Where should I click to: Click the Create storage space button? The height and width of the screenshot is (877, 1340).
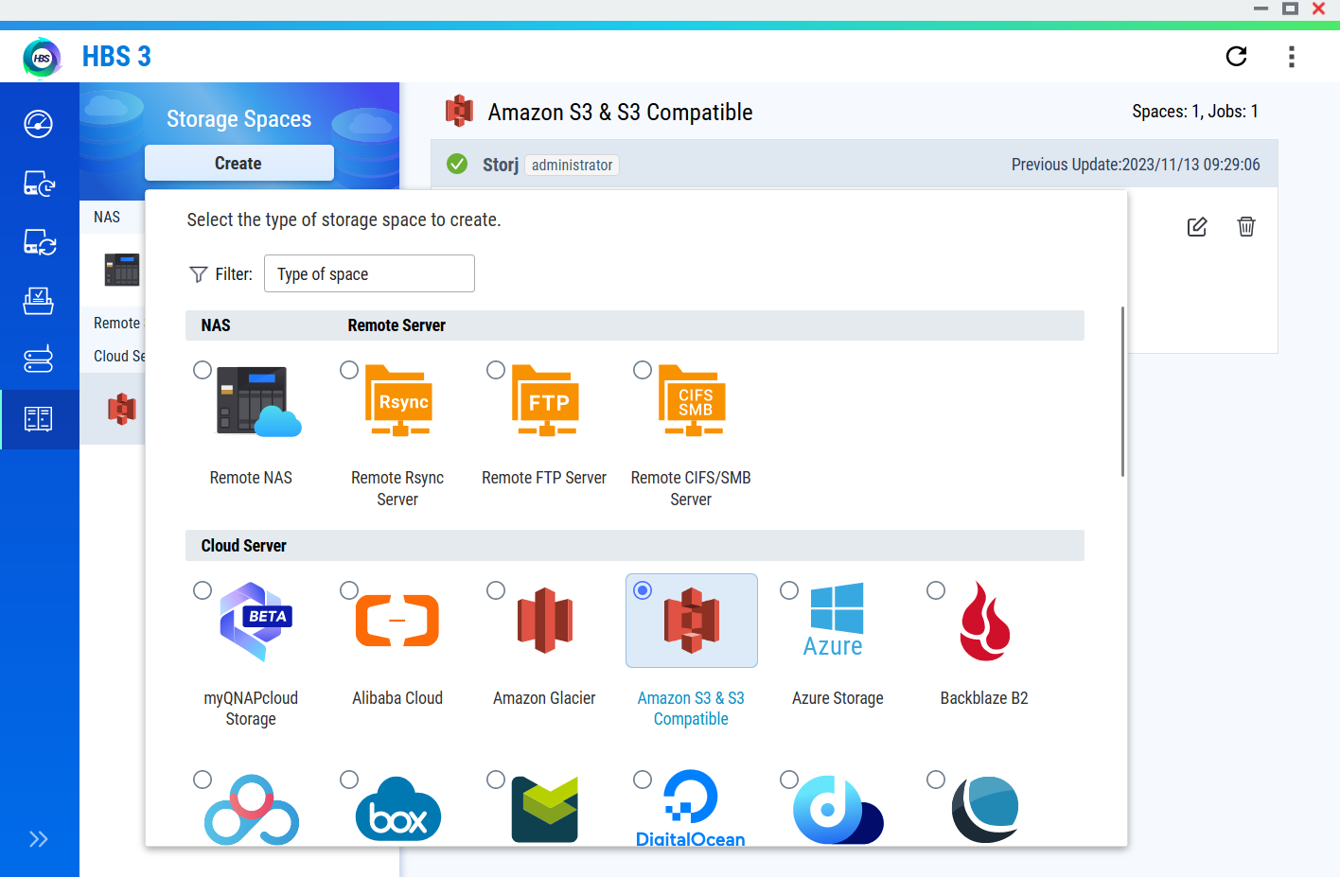[238, 164]
